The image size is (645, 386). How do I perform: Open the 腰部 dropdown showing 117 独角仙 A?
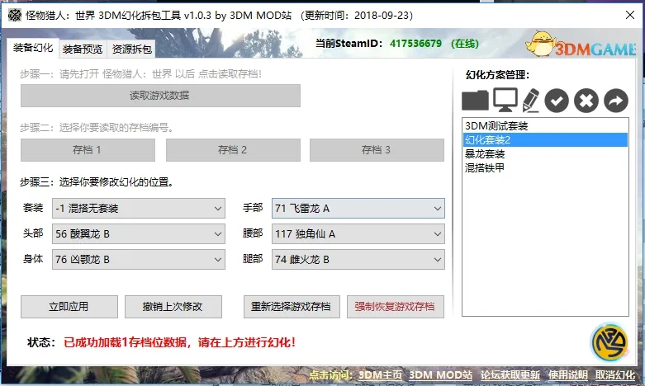pos(358,233)
